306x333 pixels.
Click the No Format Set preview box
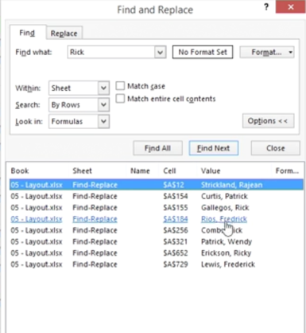(203, 52)
